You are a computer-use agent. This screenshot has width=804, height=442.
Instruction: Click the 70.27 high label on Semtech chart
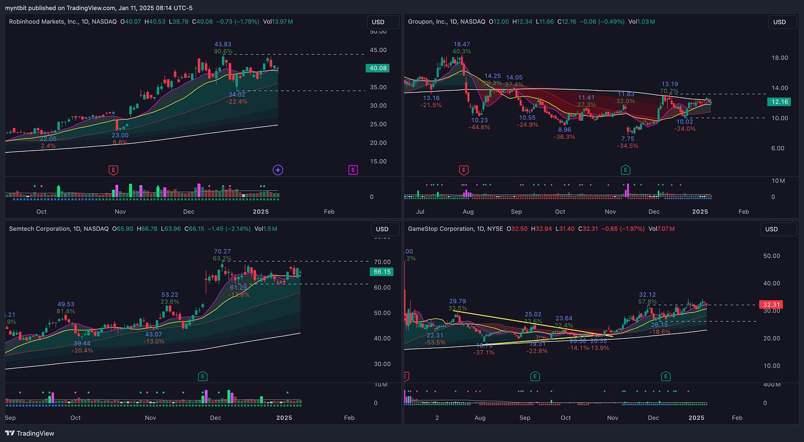pyautogui.click(x=222, y=251)
